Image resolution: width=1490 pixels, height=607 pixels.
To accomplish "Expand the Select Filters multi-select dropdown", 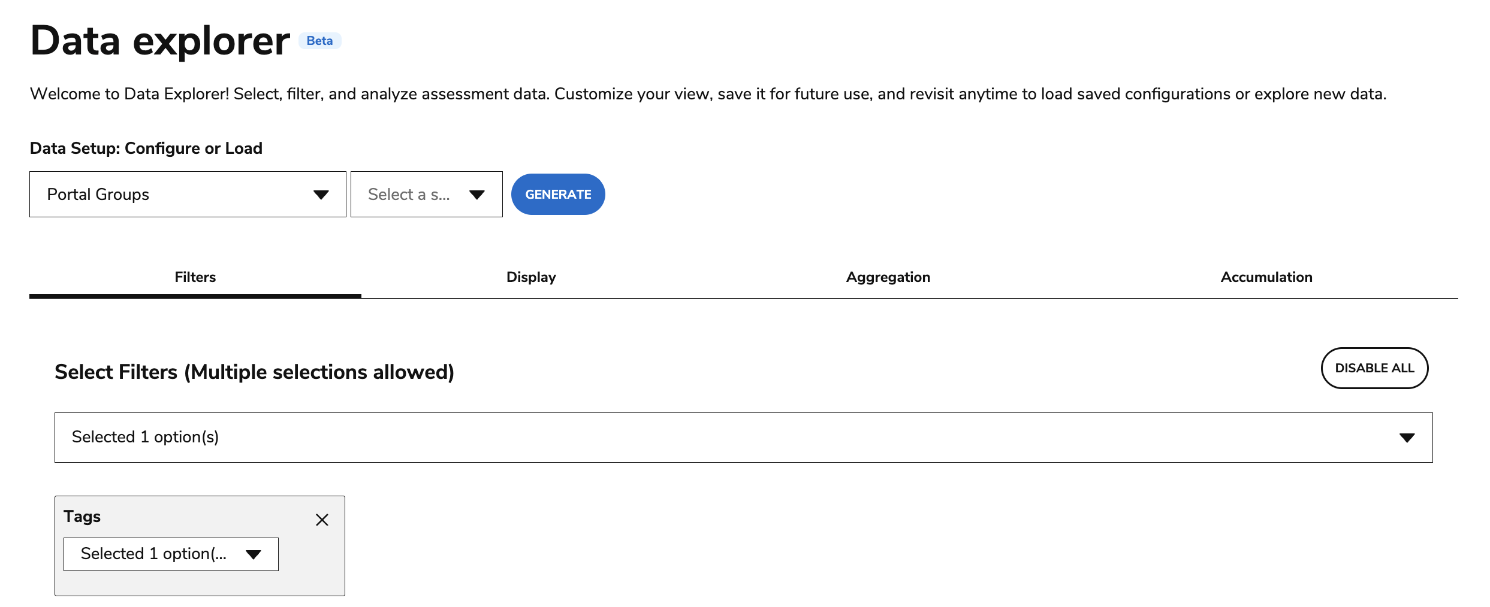I will [x=743, y=438].
